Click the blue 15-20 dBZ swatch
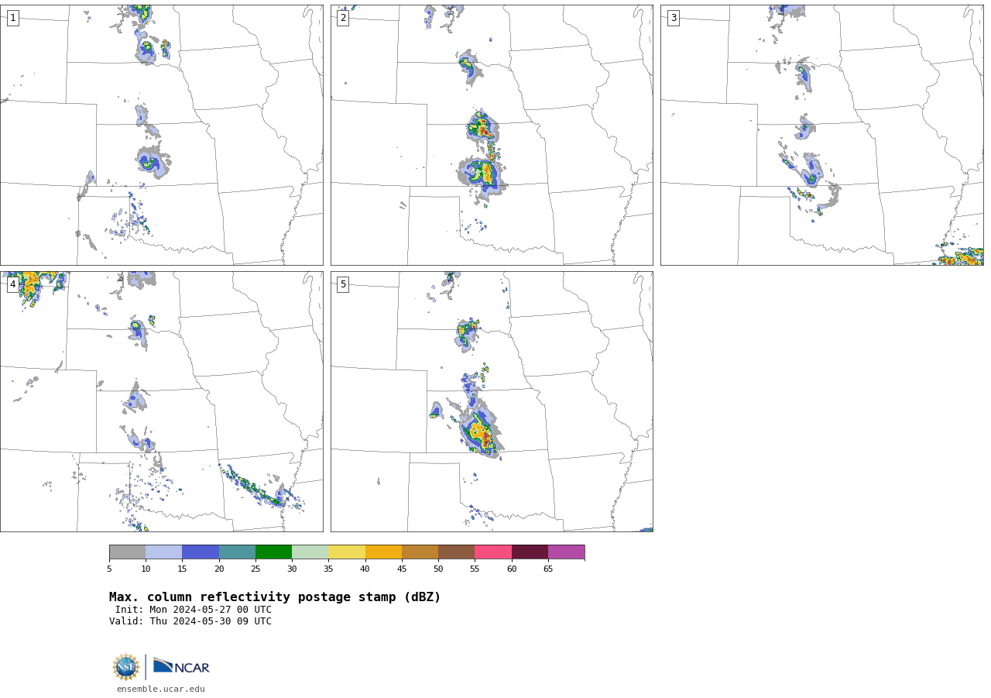The image size is (991, 698). 201,552
